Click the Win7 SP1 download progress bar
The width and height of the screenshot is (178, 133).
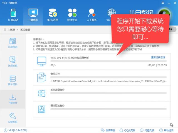click(x=108, y=61)
